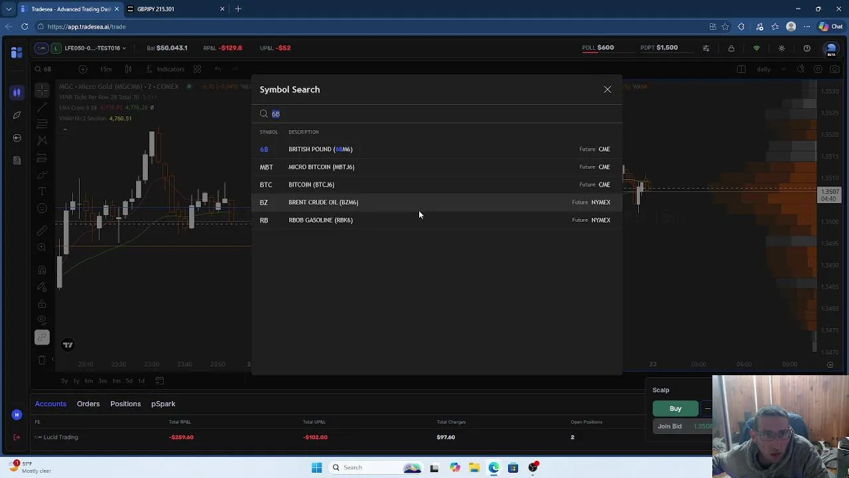This screenshot has width=849, height=478.
Task: Select the pattern drawing tool
Action: 42,140
